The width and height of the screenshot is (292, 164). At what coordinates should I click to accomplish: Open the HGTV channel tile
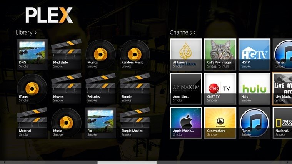click(254, 55)
